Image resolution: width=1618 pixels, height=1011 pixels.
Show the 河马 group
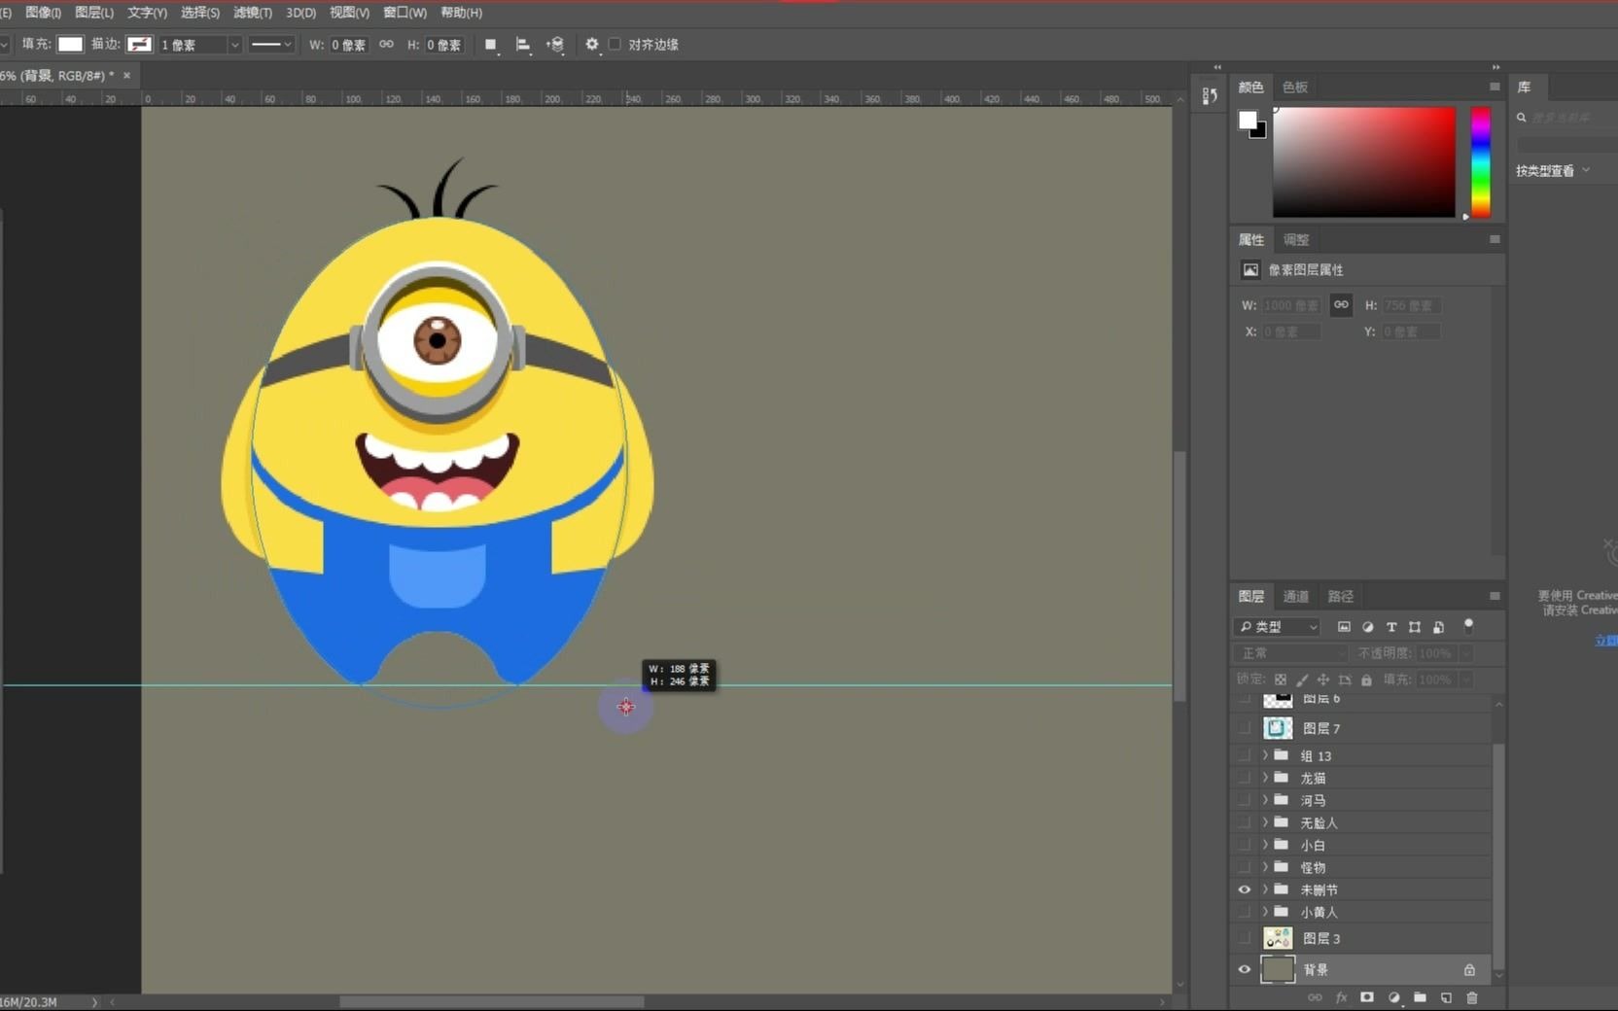[1245, 800]
